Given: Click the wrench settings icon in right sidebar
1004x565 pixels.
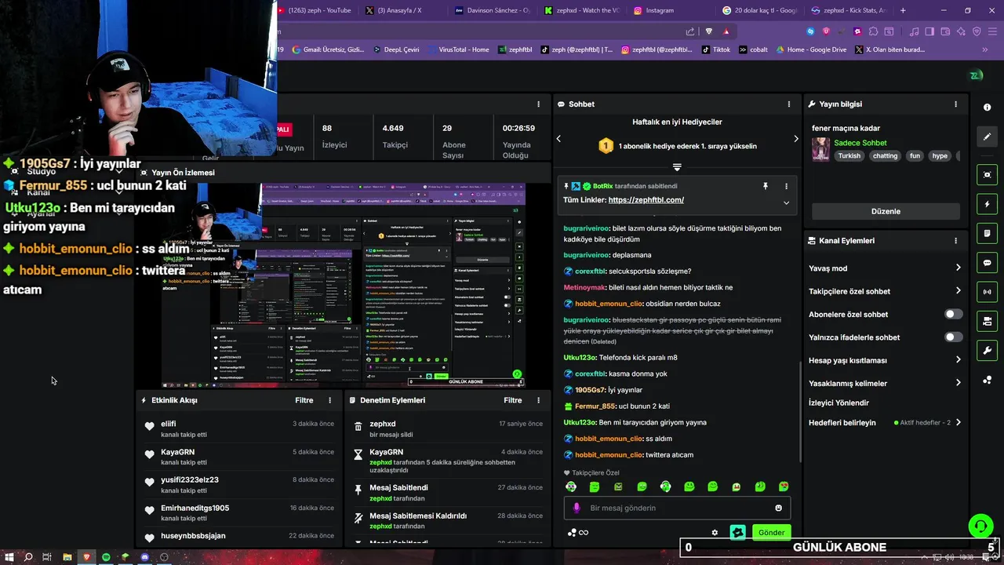Looking at the screenshot, I should tap(987, 350).
